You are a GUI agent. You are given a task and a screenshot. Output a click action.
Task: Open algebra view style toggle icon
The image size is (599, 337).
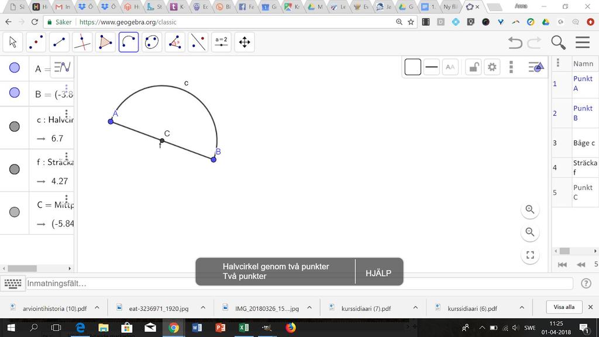pos(62,67)
